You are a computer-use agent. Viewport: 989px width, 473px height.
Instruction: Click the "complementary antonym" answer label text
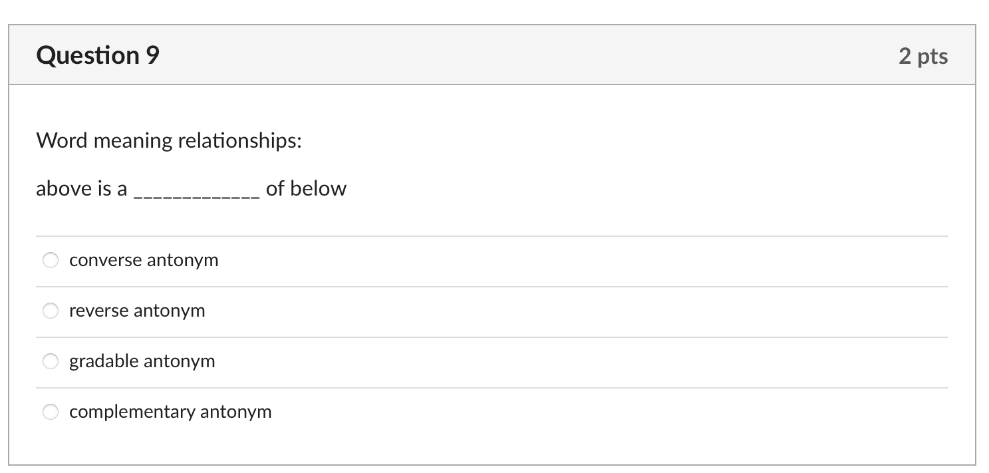pyautogui.click(x=170, y=412)
